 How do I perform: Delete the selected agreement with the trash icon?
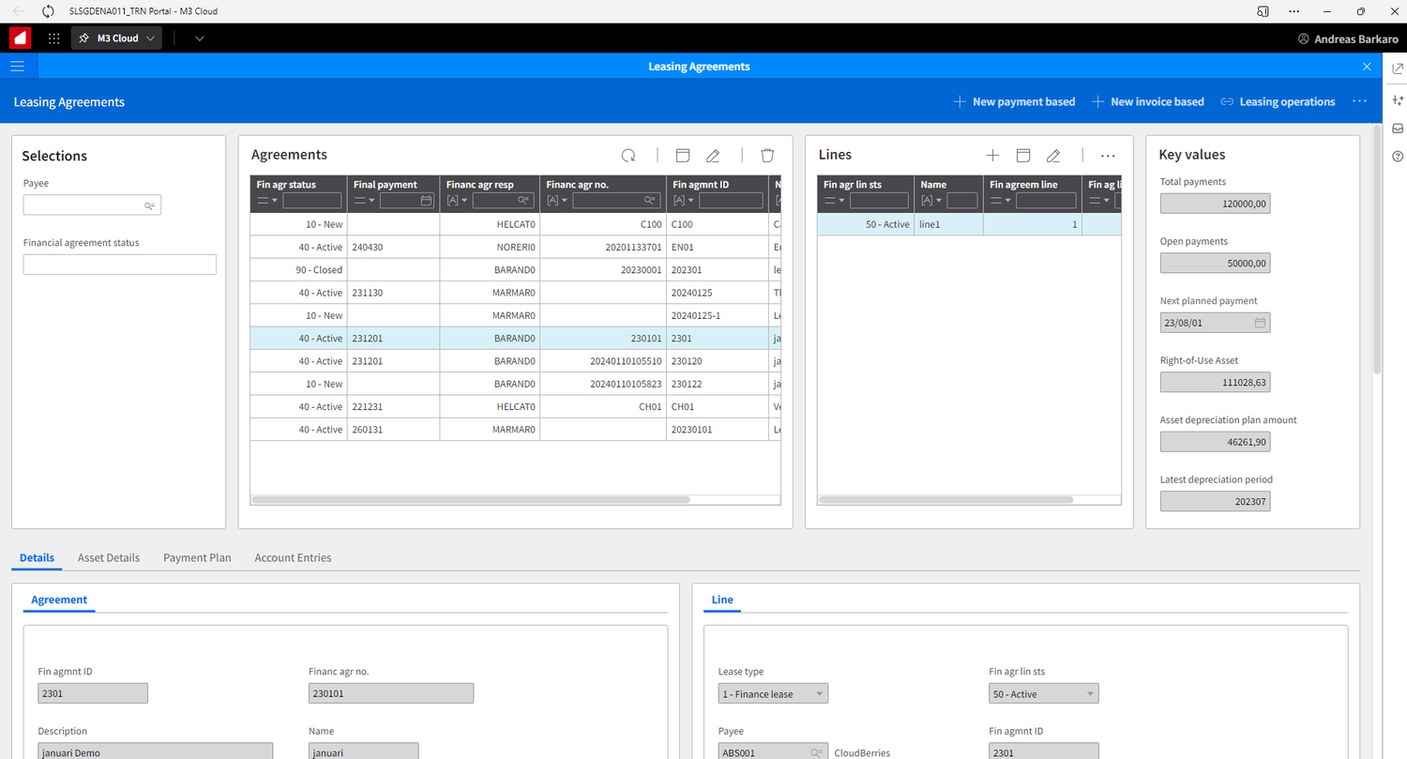[767, 155]
